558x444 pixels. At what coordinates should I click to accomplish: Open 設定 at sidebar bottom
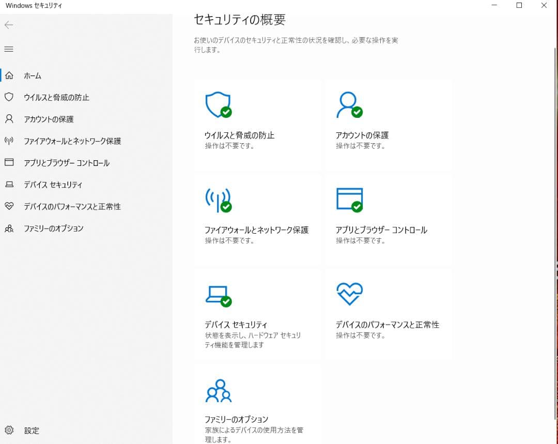point(32,431)
